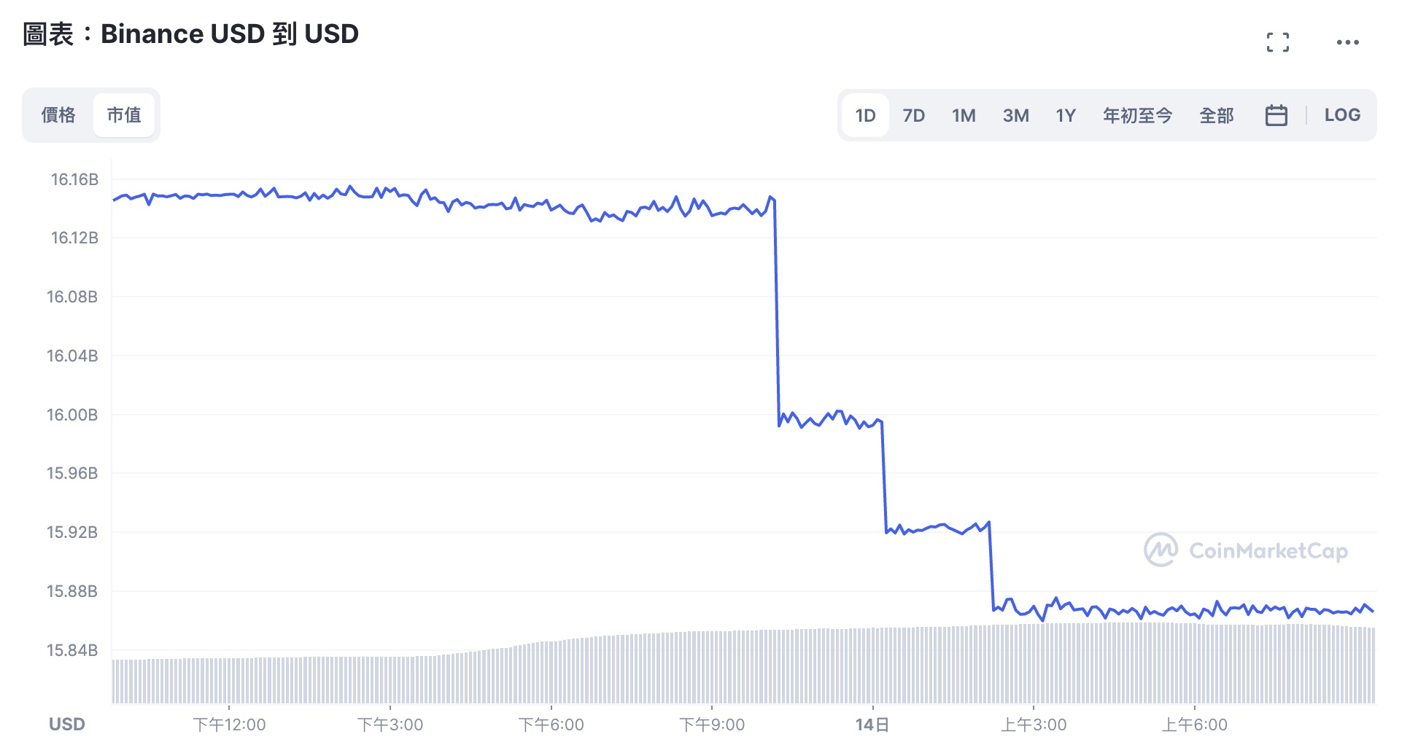1418x742 pixels.
Task: Click the 16.00B y-axis label
Action: coord(72,415)
